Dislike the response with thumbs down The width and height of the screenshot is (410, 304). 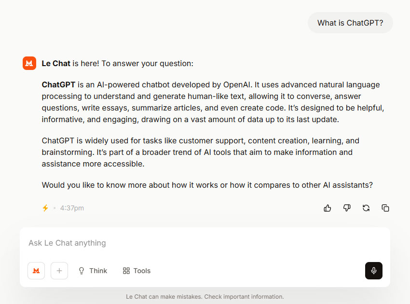347,208
